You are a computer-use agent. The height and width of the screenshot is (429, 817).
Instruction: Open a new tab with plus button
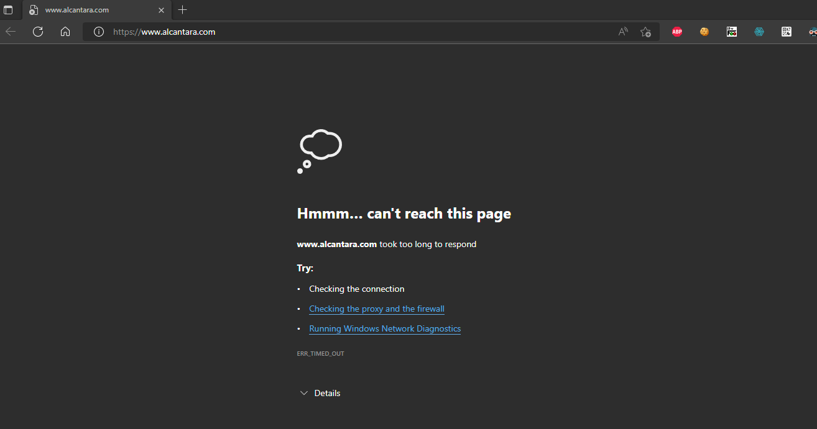click(182, 10)
